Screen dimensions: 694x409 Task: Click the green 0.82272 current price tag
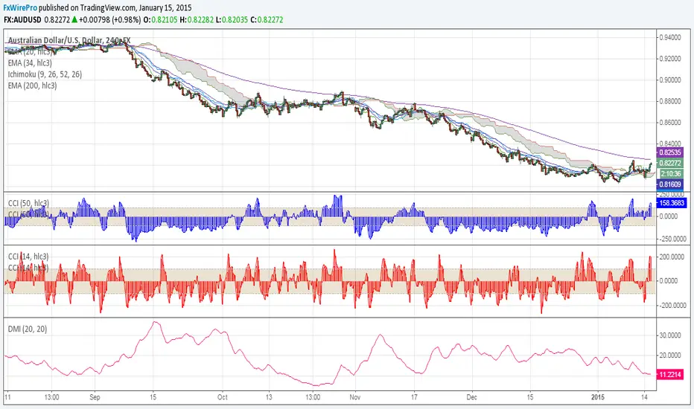pyautogui.click(x=670, y=163)
